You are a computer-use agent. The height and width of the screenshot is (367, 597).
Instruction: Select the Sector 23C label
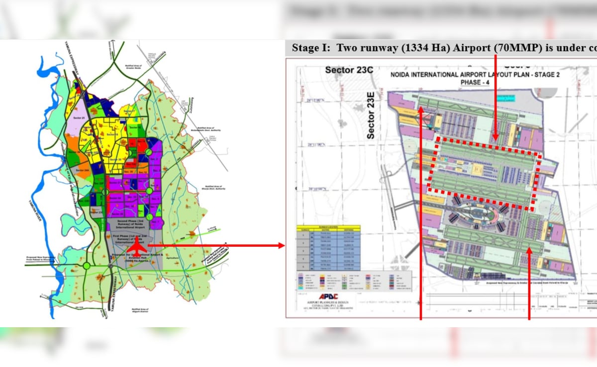pos(349,70)
